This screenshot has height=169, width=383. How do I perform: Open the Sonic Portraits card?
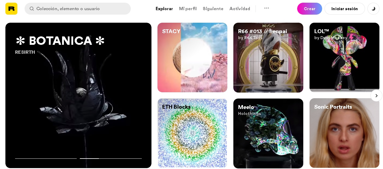[x=344, y=133]
